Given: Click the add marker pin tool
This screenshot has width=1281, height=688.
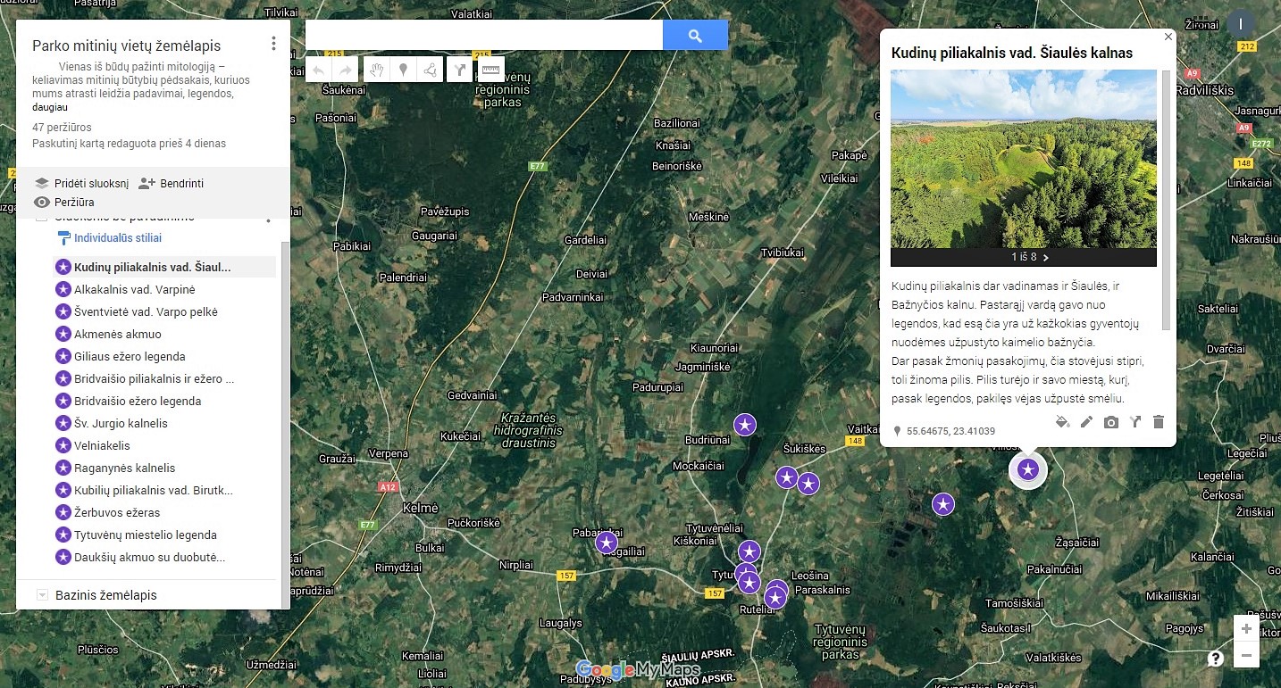Looking at the screenshot, I should 404,70.
